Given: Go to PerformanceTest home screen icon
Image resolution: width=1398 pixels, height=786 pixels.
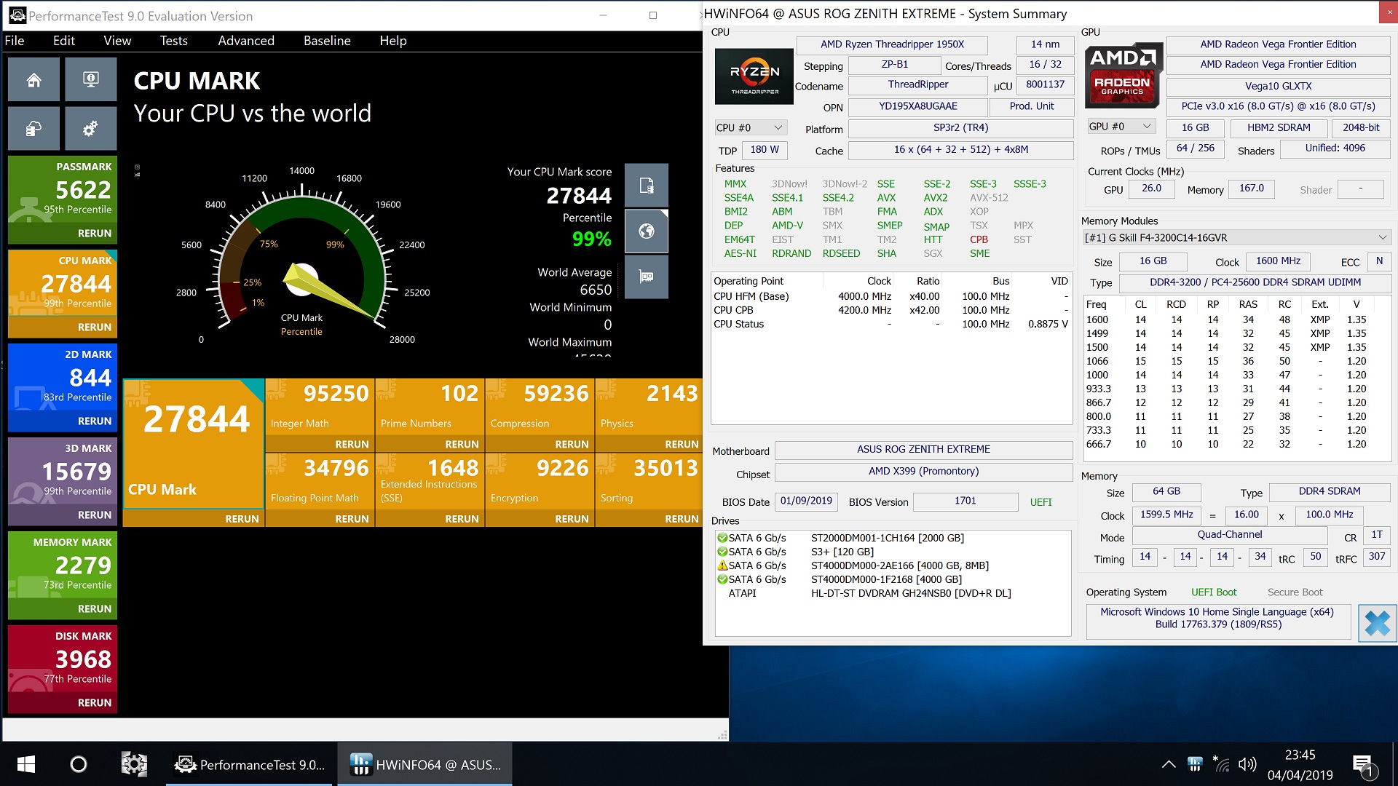Looking at the screenshot, I should [x=34, y=79].
